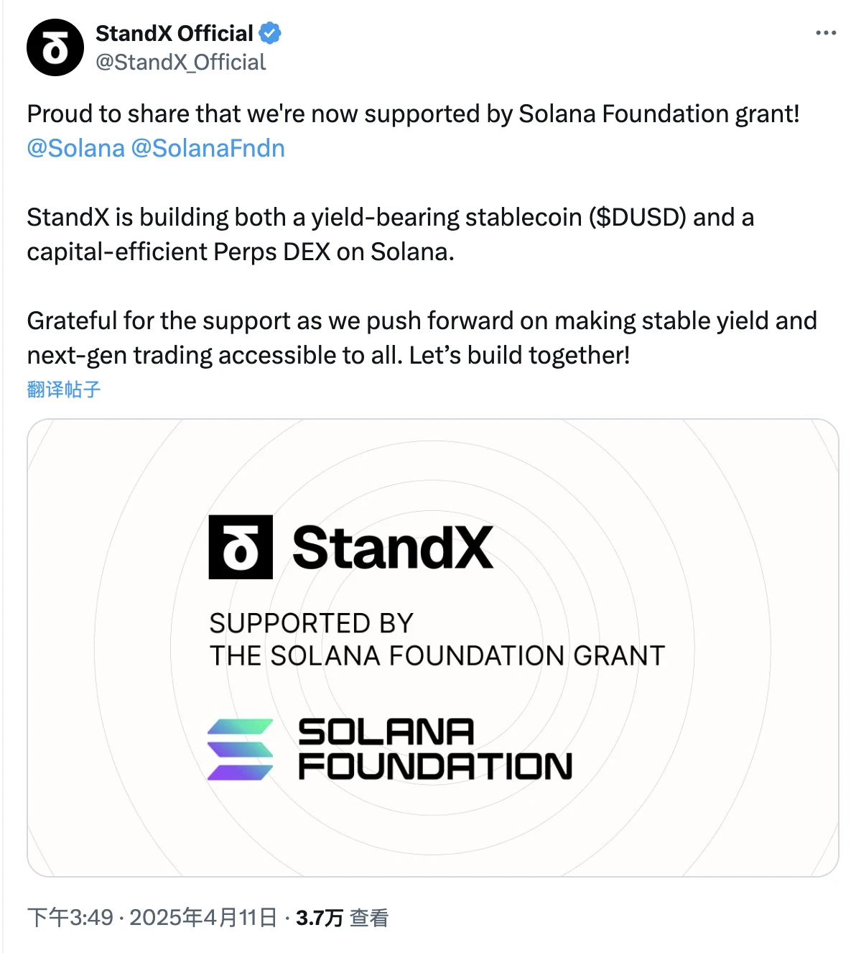
Task: Click the 翻译帖子 translate link
Action: pyautogui.click(x=64, y=390)
